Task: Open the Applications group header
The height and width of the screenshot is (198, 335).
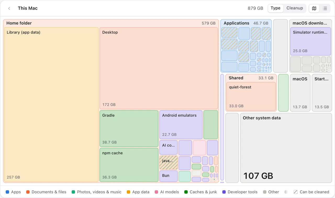Action: click(246, 23)
